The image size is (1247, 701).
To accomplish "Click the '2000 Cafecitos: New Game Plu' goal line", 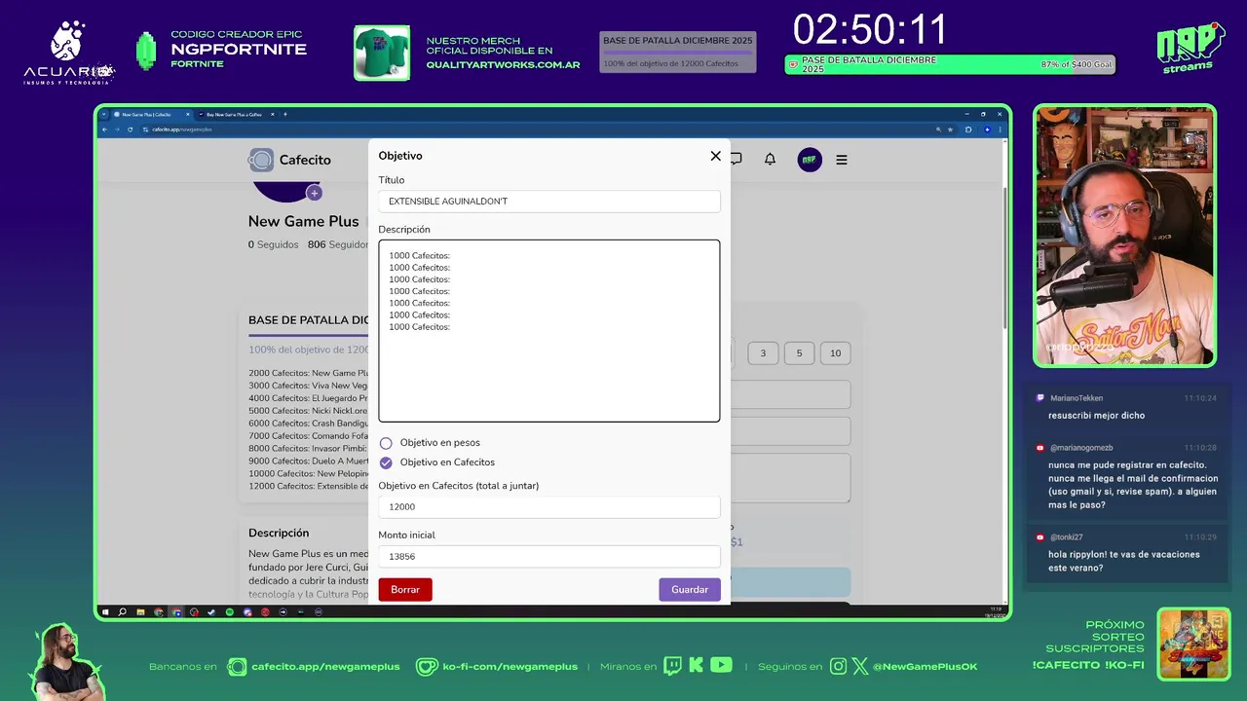I will click(308, 373).
